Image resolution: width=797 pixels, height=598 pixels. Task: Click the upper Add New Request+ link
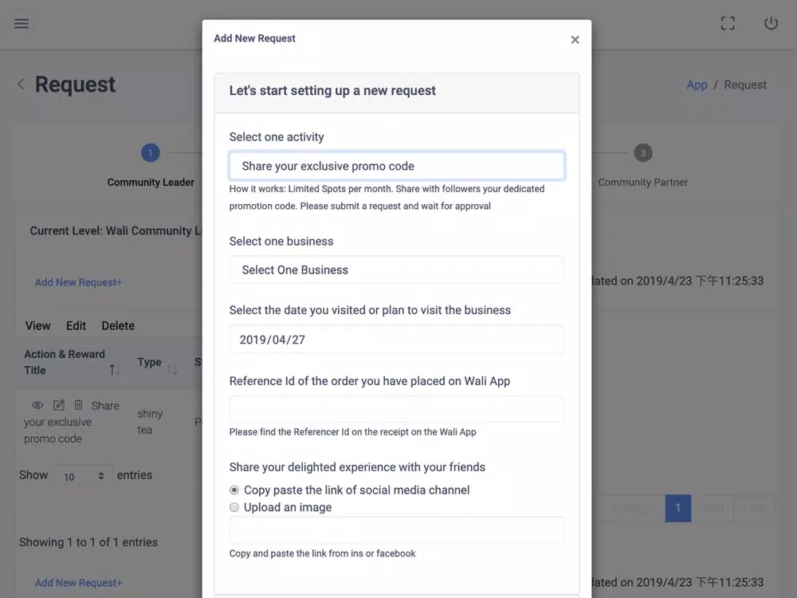pos(79,282)
